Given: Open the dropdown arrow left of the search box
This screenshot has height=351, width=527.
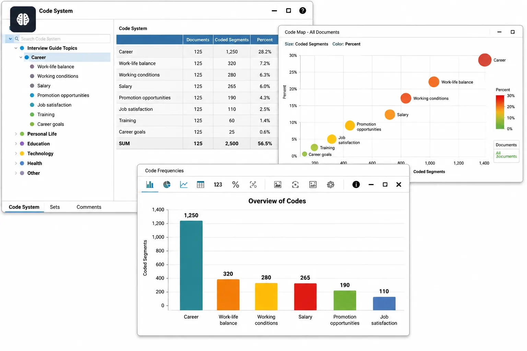Looking at the screenshot, I should pos(10,39).
